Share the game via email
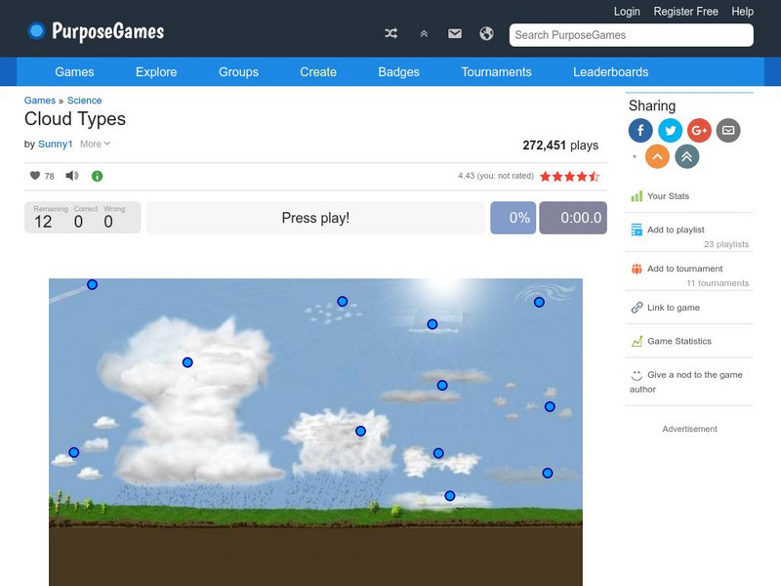 (729, 130)
